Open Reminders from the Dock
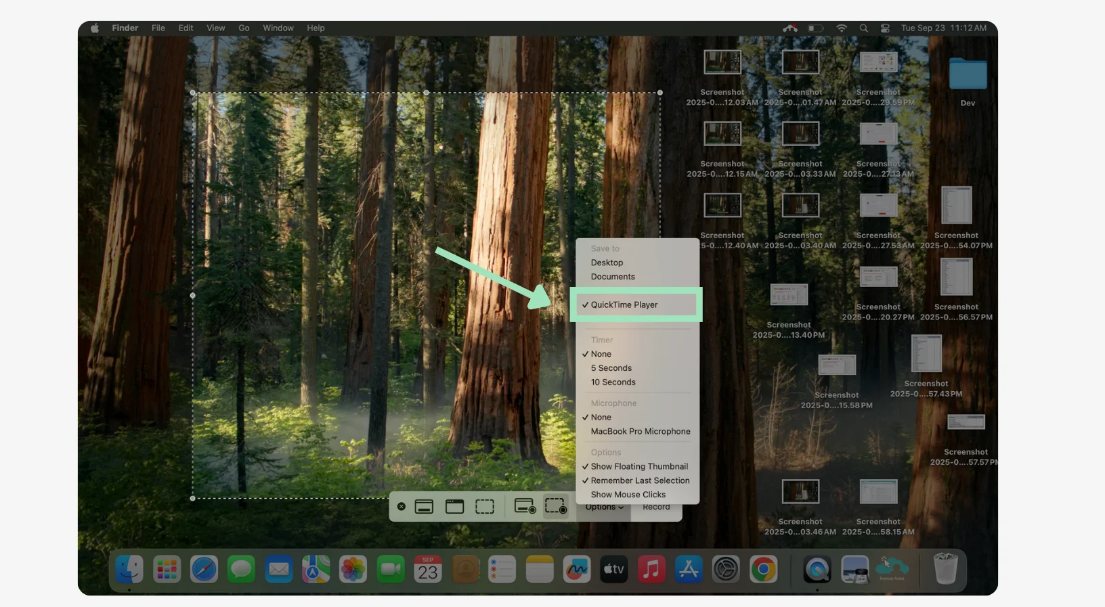The image size is (1105, 607). pyautogui.click(x=502, y=569)
